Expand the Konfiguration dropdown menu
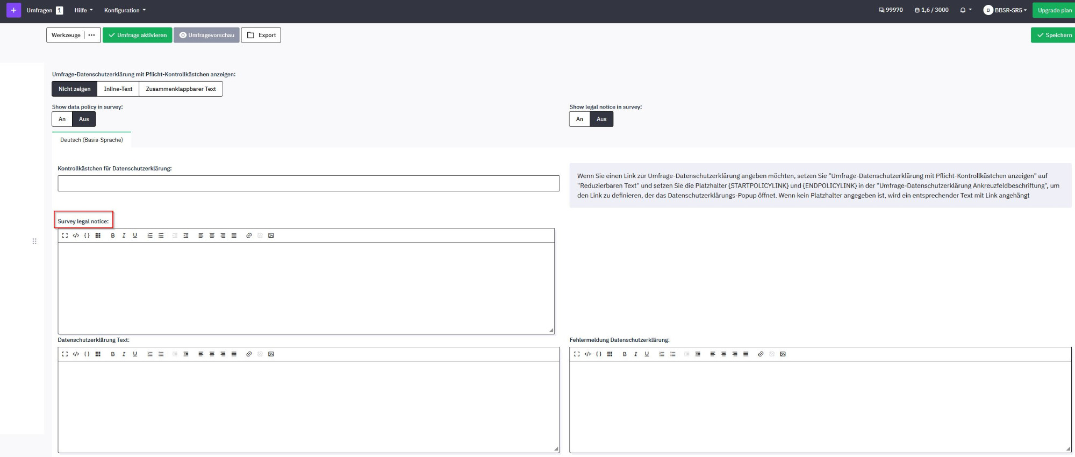The width and height of the screenshot is (1075, 457). tap(125, 10)
